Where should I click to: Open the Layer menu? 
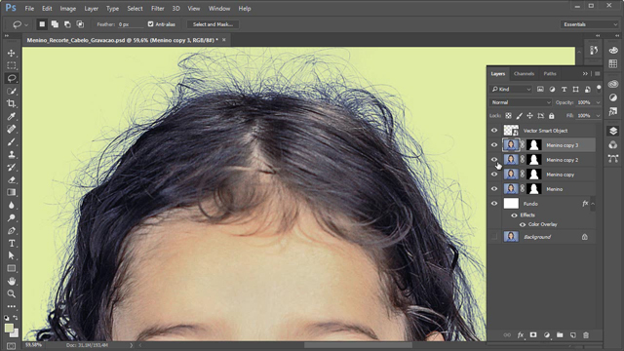[x=91, y=9]
